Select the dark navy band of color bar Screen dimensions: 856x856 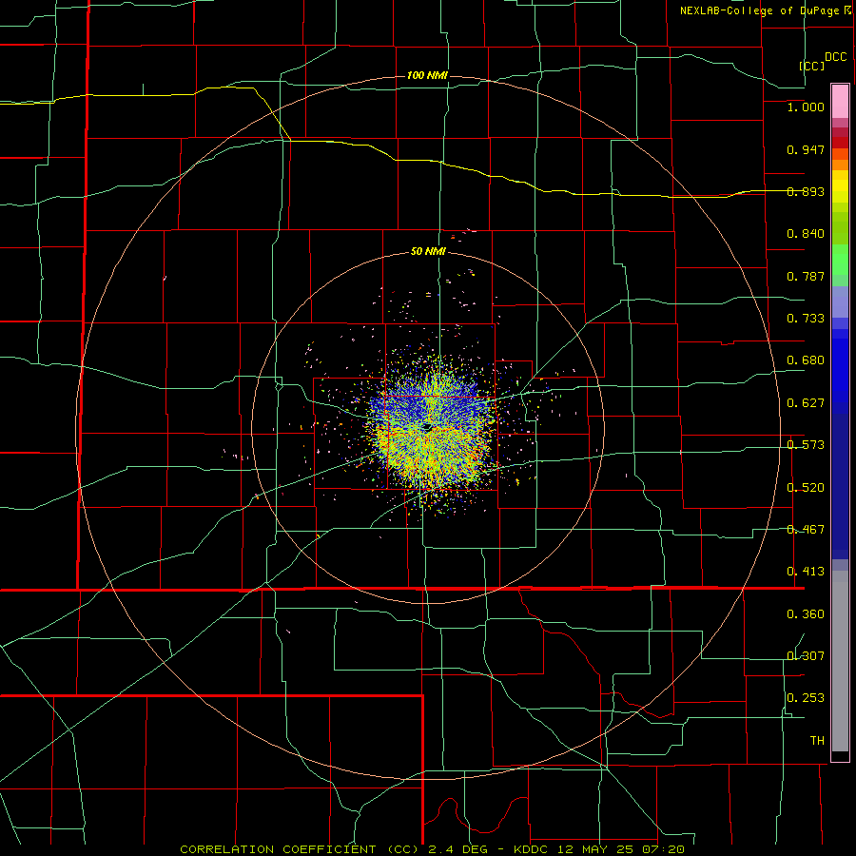click(x=840, y=486)
